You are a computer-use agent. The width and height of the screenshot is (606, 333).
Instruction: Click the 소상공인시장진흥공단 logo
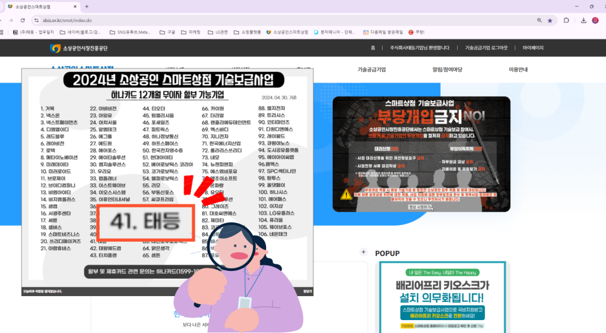[x=79, y=48]
